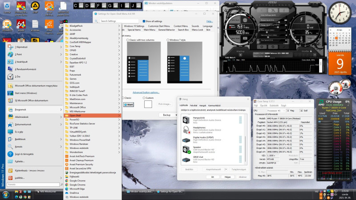Screen dimensions: 356x200
Task: Click the Advanced button options link
Action: click(x=146, y=92)
